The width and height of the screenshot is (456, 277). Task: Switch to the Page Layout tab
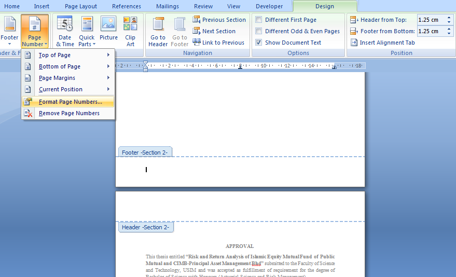(x=81, y=6)
